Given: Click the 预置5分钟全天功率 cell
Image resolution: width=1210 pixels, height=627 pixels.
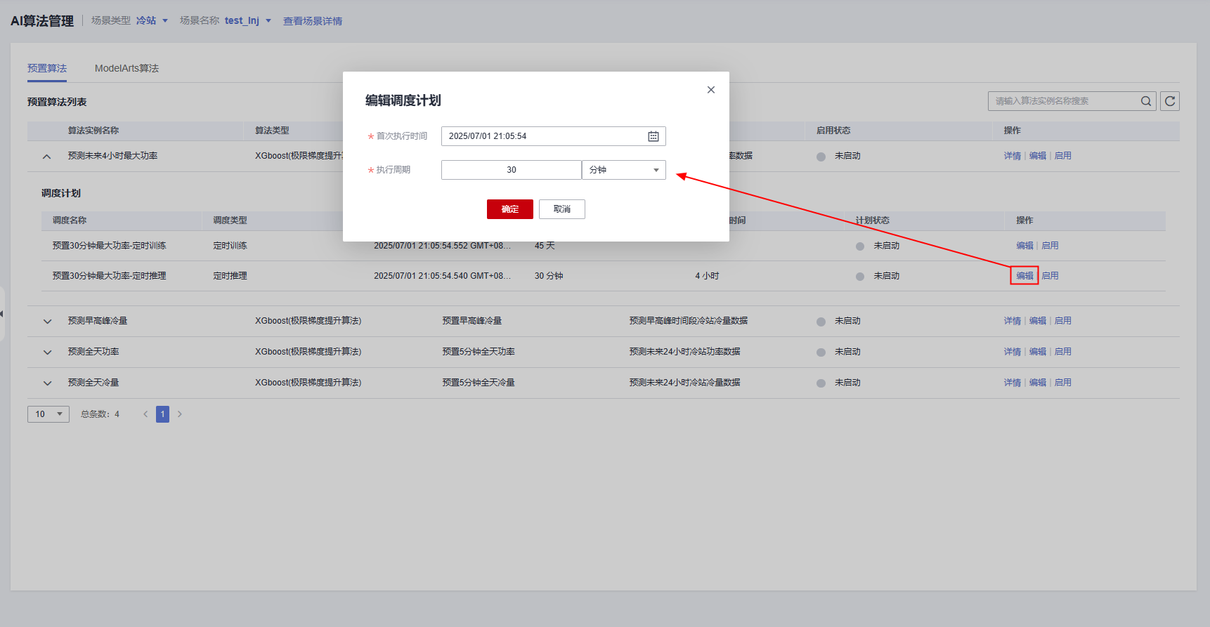Looking at the screenshot, I should (479, 352).
